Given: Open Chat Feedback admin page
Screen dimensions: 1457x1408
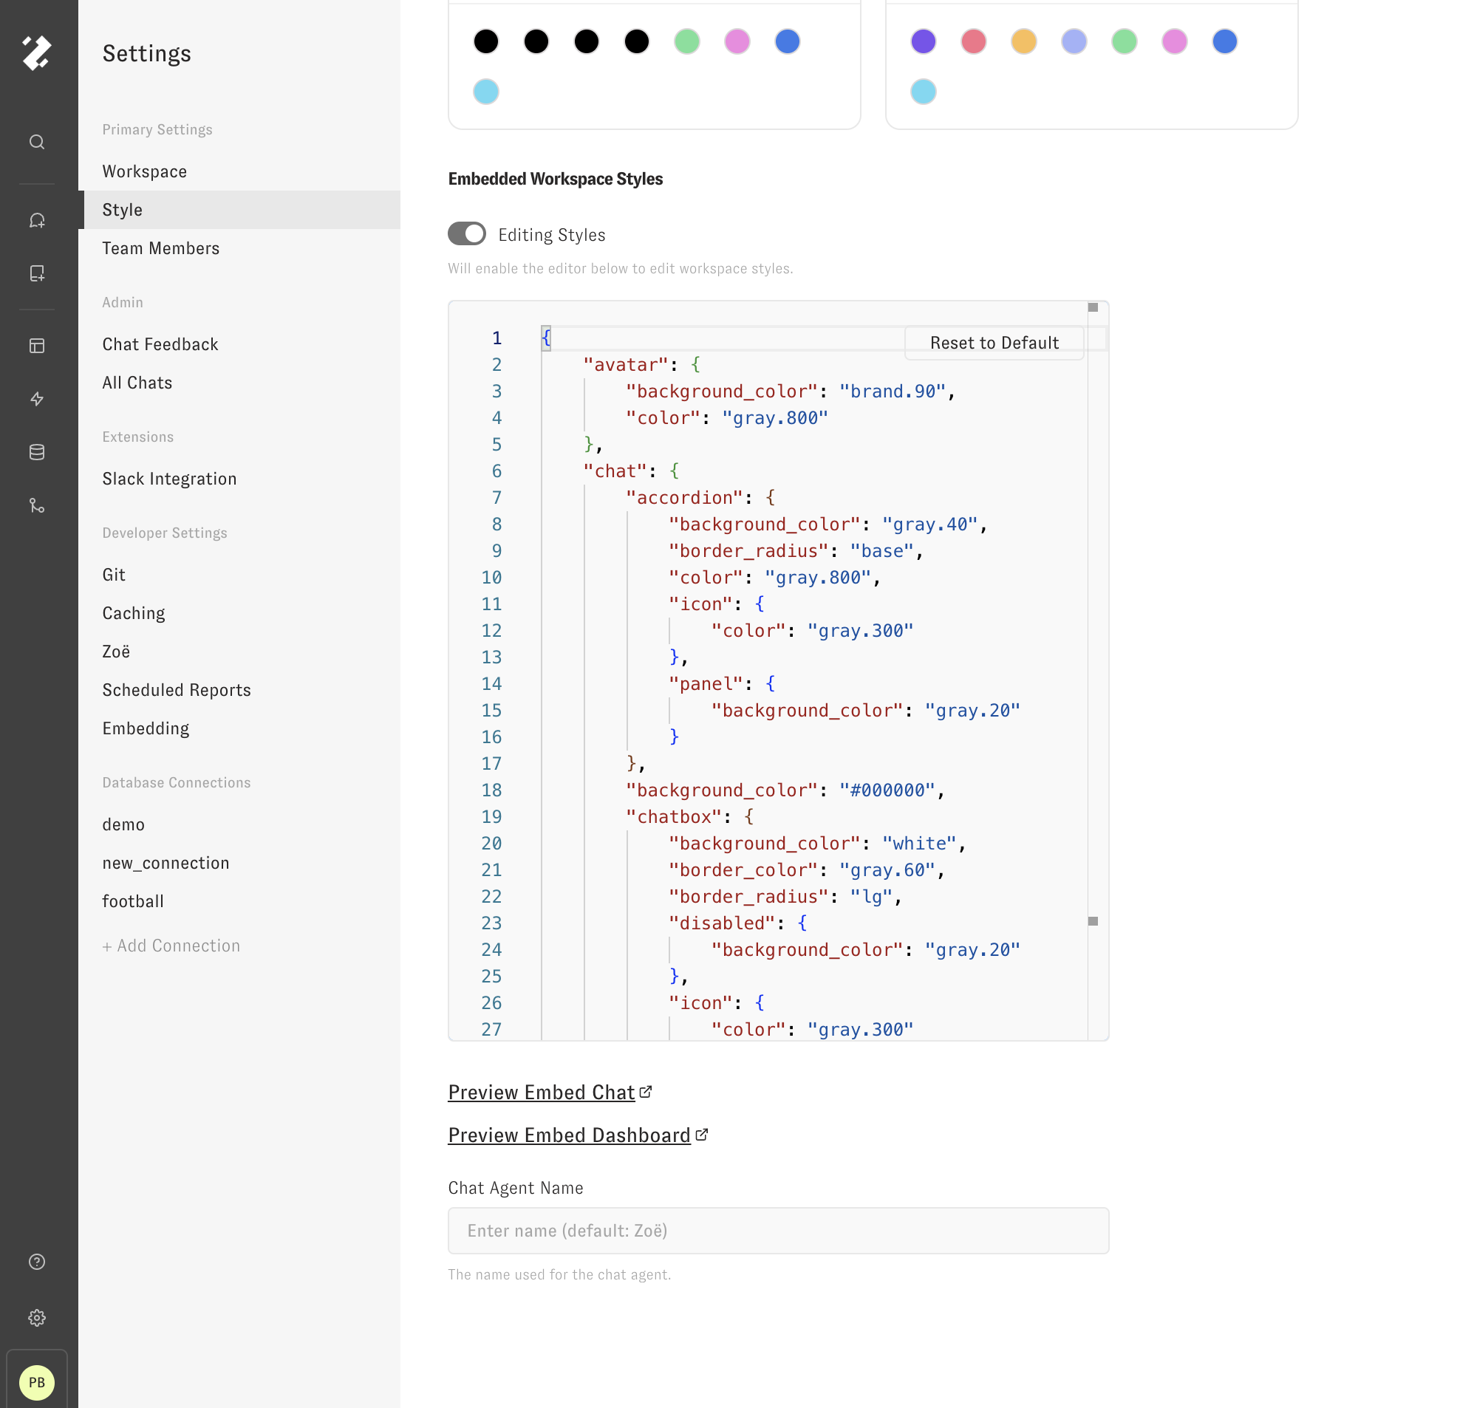Looking at the screenshot, I should pyautogui.click(x=239, y=344).
